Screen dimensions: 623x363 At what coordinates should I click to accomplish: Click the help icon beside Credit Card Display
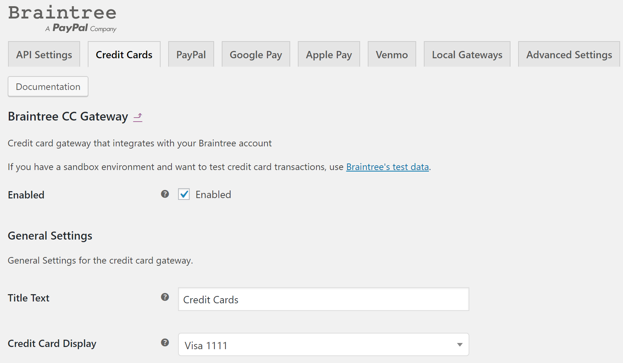coord(165,343)
